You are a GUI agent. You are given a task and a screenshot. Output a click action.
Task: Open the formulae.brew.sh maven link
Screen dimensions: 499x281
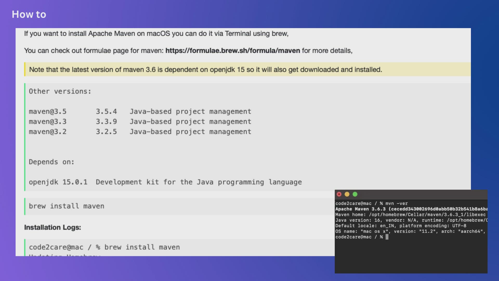233,50
